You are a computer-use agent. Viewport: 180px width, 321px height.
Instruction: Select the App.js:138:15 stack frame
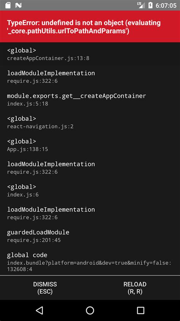coord(90,145)
